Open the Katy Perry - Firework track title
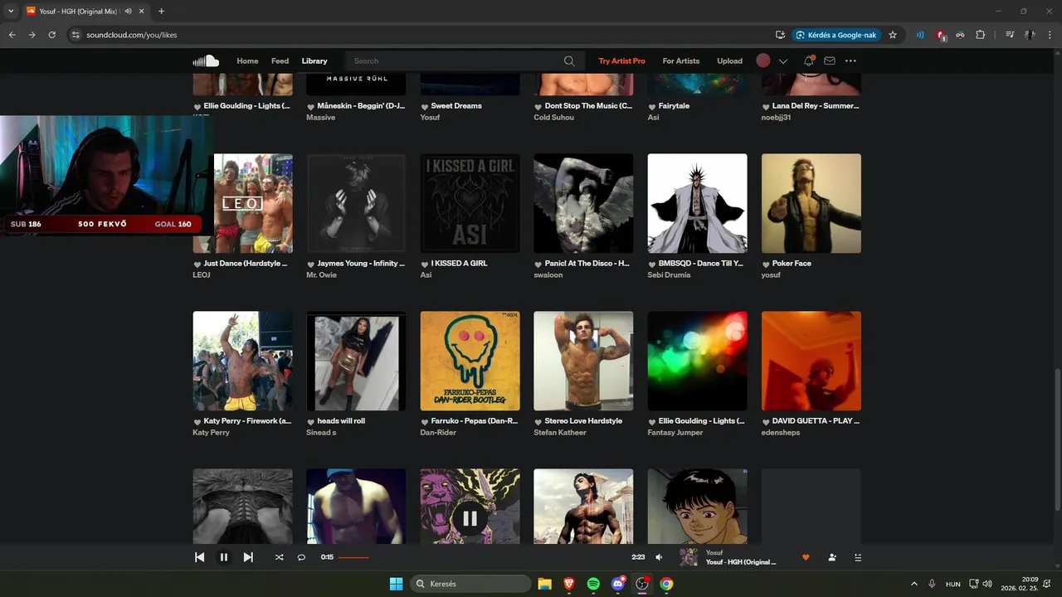Image resolution: width=1062 pixels, height=597 pixels. click(x=247, y=421)
